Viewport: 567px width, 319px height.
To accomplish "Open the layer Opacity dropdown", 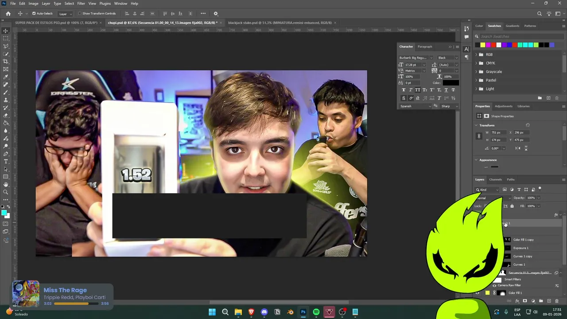I will click(x=539, y=198).
